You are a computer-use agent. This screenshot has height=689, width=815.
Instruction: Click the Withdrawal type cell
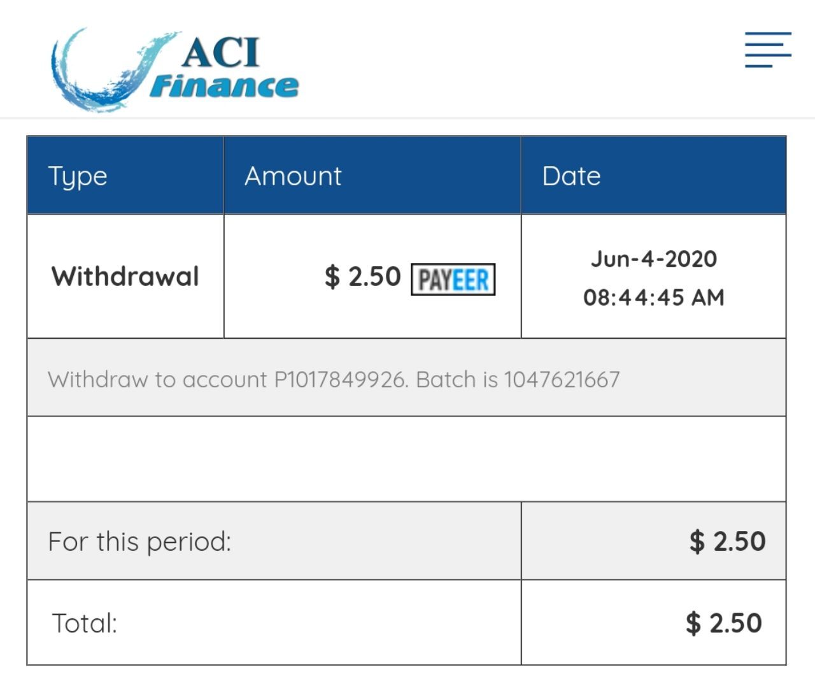click(125, 276)
